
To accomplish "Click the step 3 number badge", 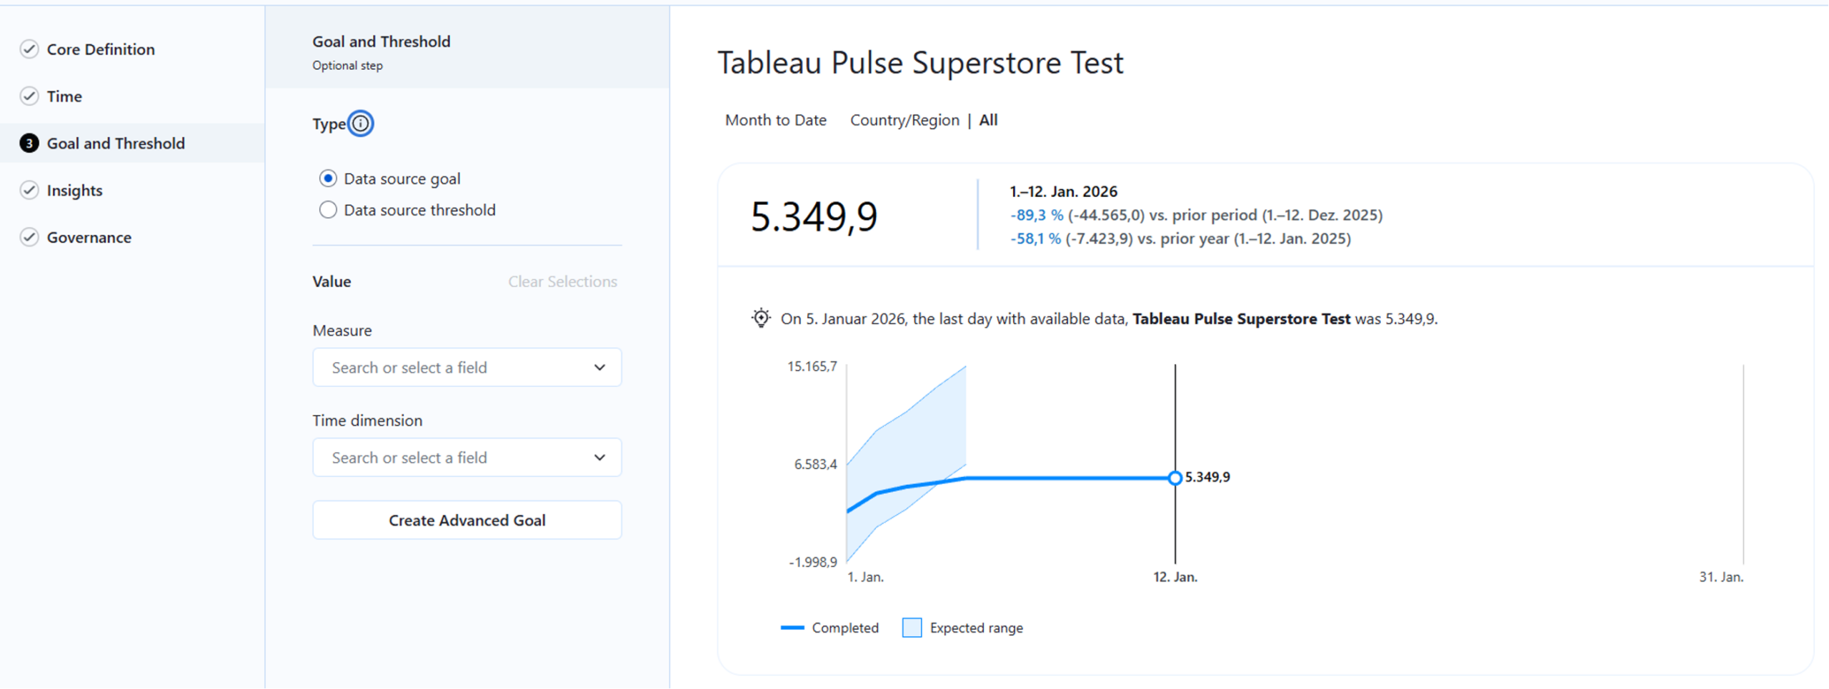I will click(x=29, y=144).
